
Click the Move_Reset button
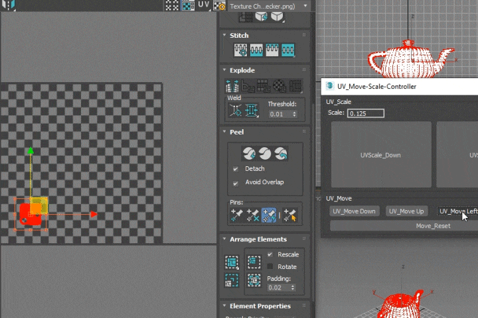click(x=404, y=226)
